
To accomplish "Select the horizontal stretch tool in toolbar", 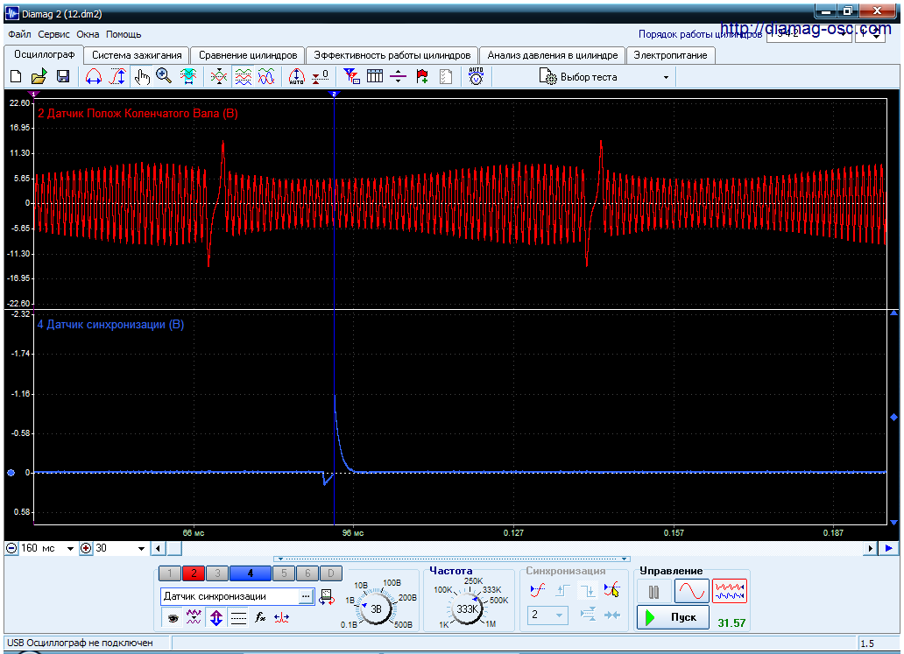I will pos(94,77).
